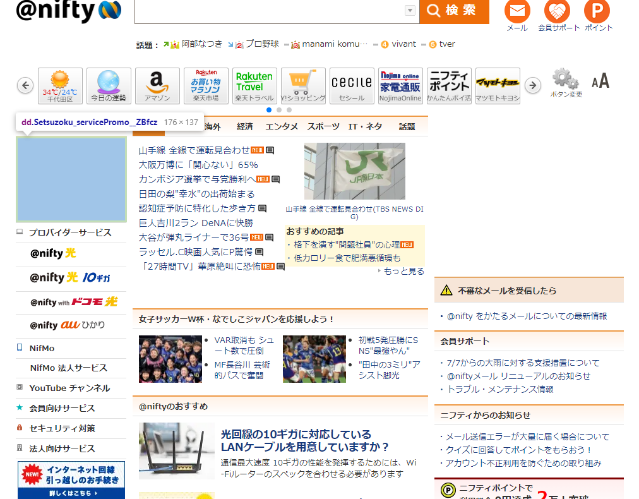Click the orange 検索 search button
Image resolution: width=639 pixels, height=499 pixels.
pyautogui.click(x=454, y=11)
